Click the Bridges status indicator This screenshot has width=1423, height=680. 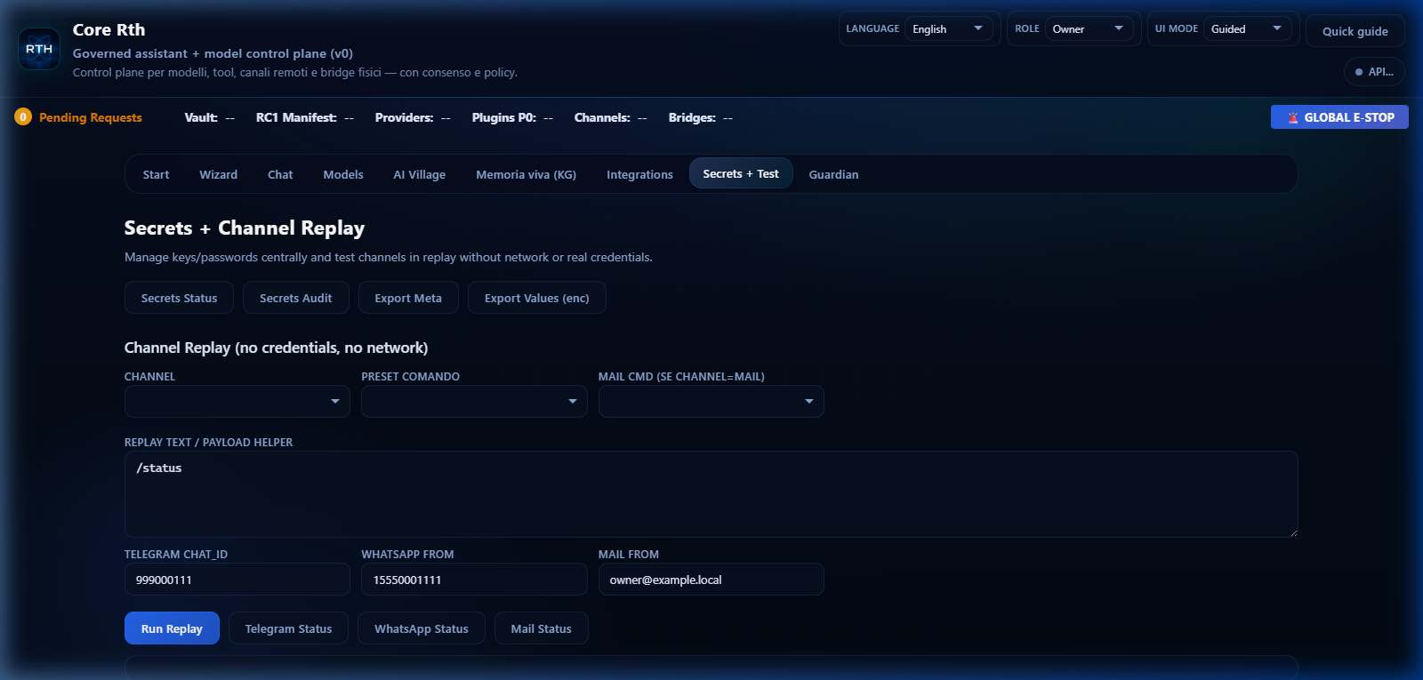[701, 117]
